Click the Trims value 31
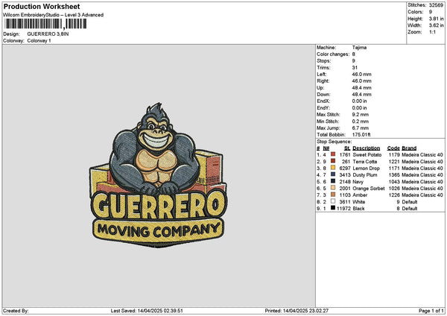447x316 pixels. 355,68
